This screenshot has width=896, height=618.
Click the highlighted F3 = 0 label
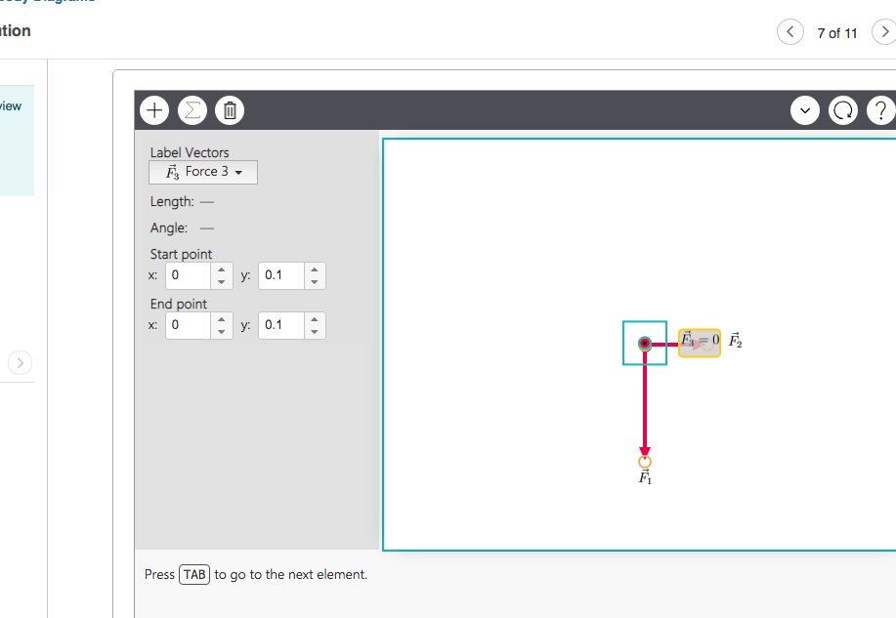pos(698,343)
